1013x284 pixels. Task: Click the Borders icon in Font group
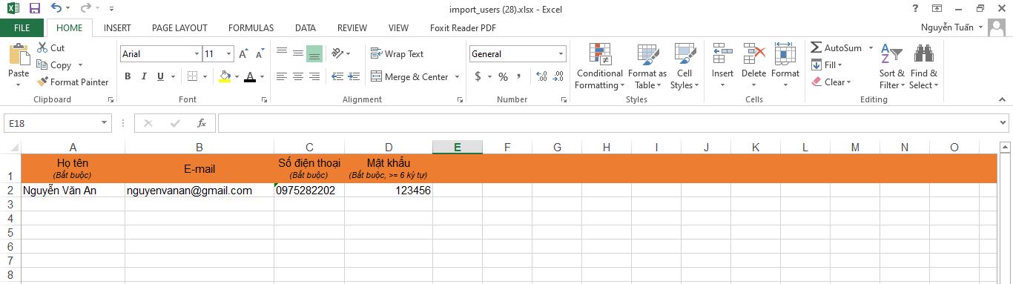pos(192,76)
